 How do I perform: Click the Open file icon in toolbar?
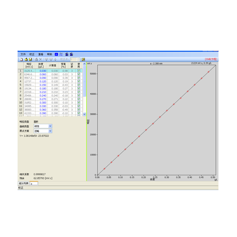[x=26, y=59]
